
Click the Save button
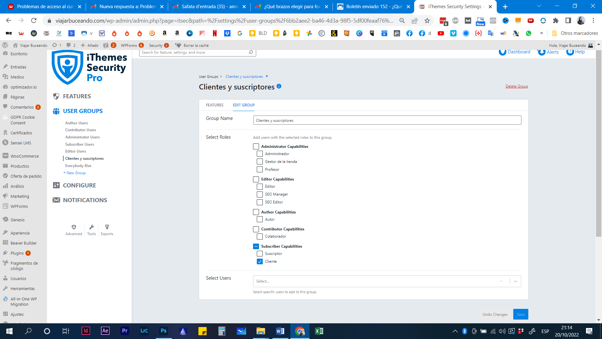(x=520, y=314)
